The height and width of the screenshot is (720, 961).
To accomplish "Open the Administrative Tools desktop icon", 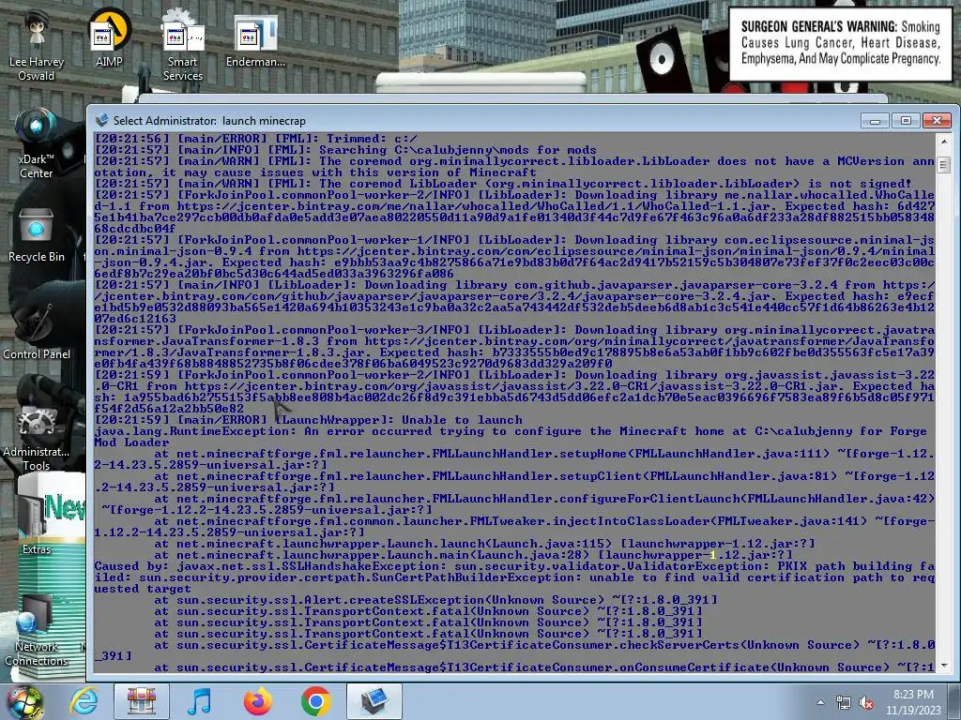I will point(37,438).
